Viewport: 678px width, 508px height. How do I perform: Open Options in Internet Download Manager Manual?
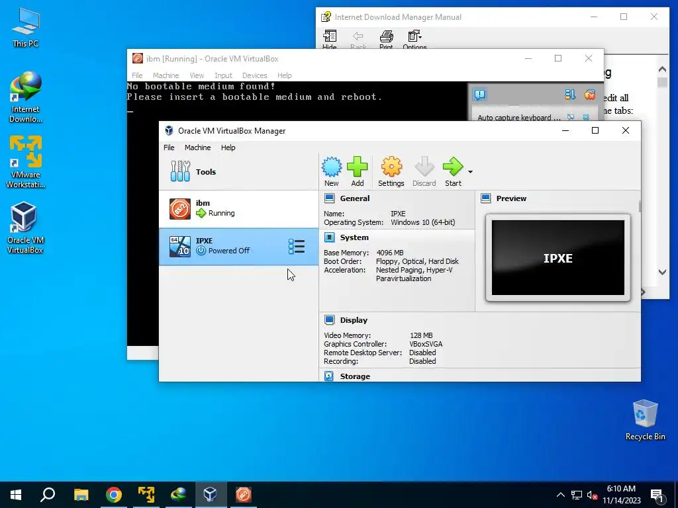click(414, 40)
